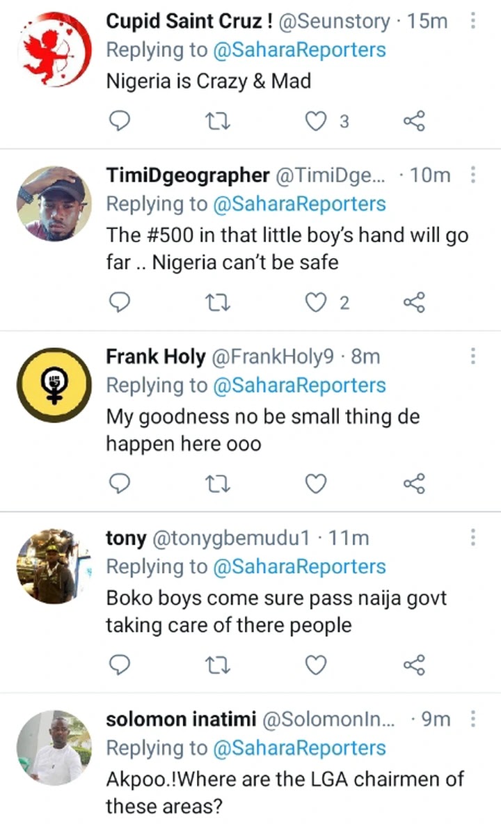Reply to tony's tweet
Viewport: 501px width, 824px height.
pos(119,665)
